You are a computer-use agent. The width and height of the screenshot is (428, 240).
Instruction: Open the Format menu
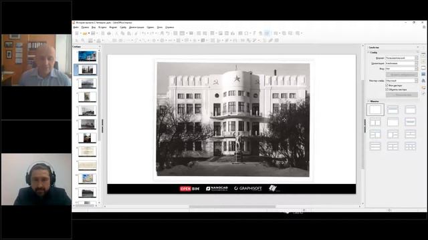[x=113, y=27]
